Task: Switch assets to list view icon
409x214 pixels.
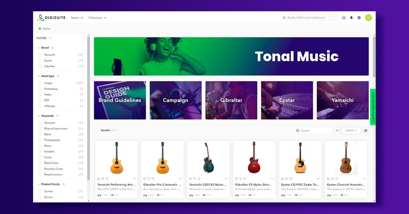Action: tap(366, 131)
